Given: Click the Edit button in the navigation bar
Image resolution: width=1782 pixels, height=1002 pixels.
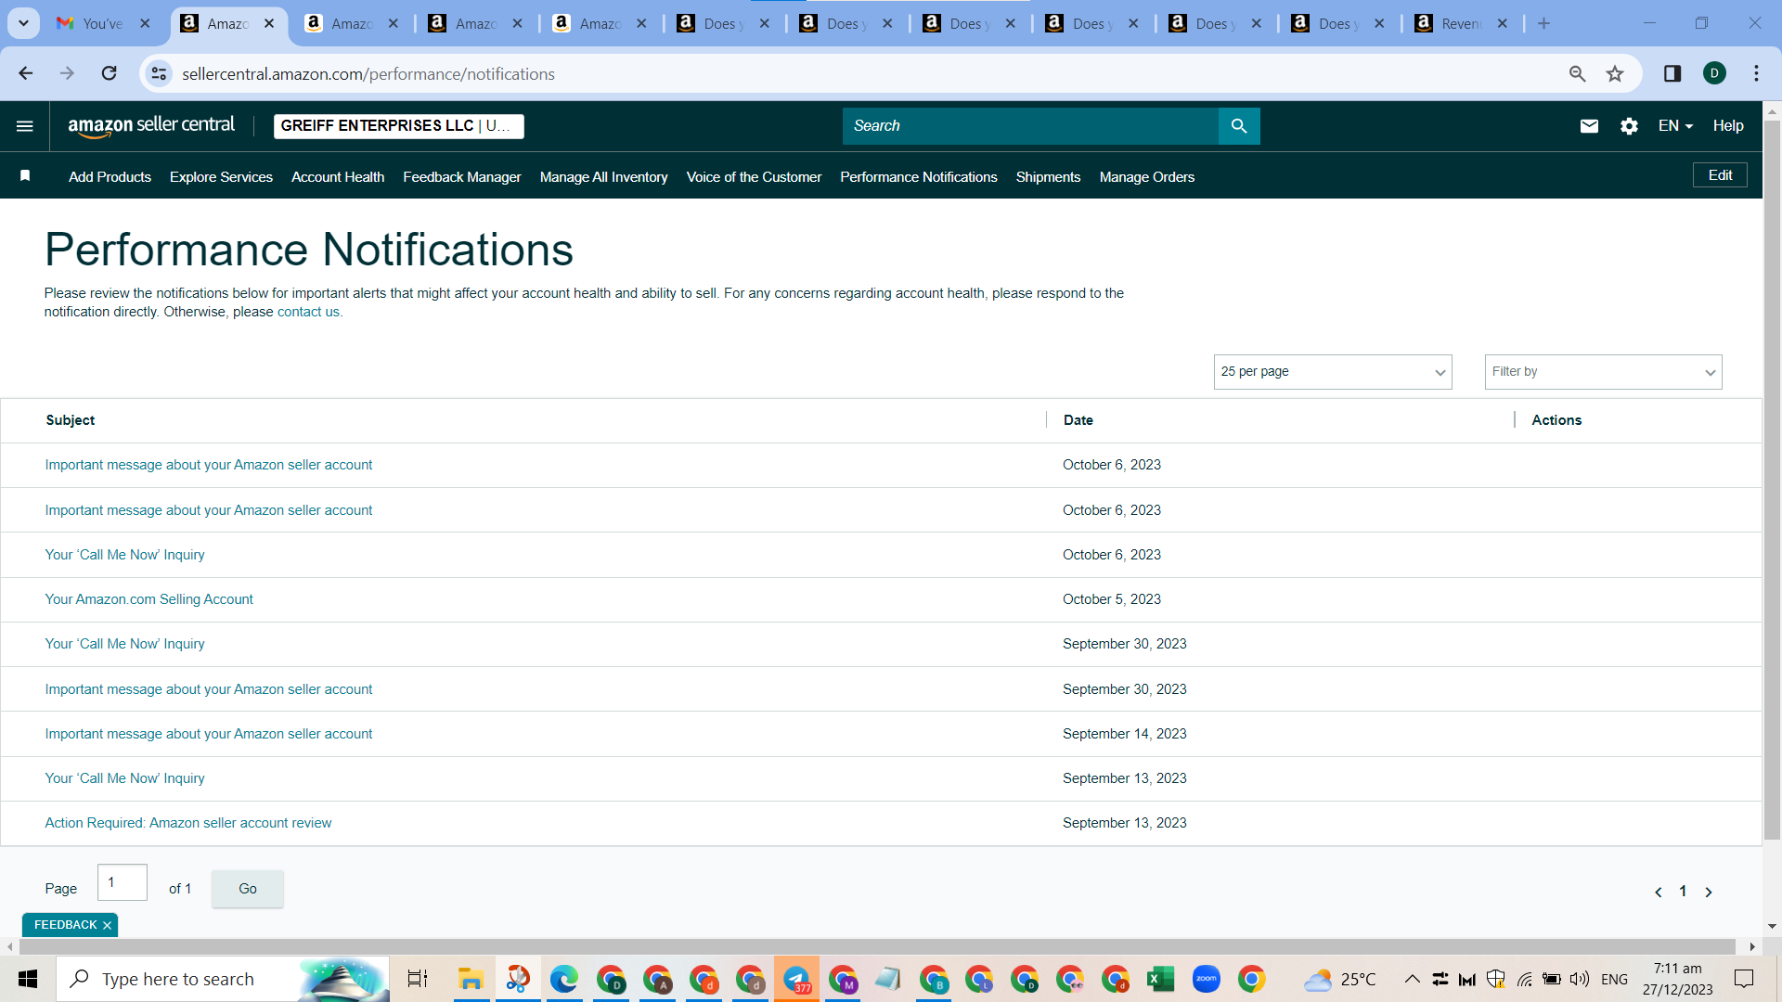Looking at the screenshot, I should click(1720, 175).
